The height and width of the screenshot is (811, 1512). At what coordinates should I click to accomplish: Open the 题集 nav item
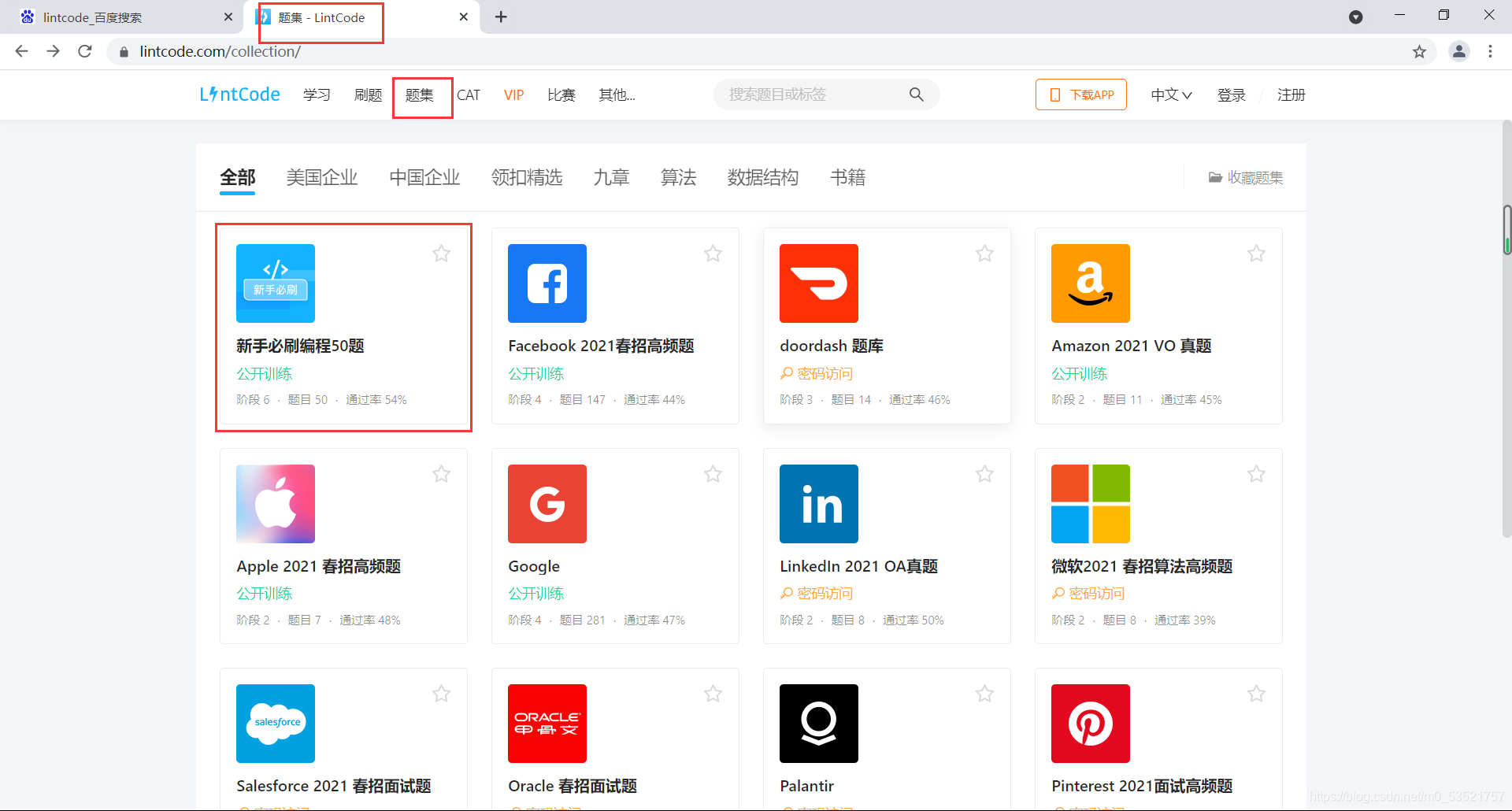click(420, 95)
